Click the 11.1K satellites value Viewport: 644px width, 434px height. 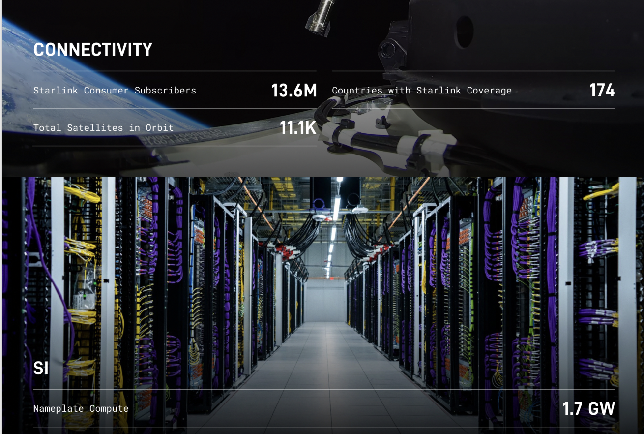[x=298, y=127]
